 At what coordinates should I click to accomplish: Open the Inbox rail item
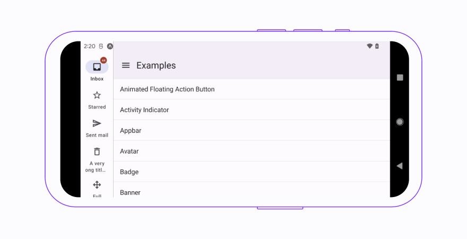[97, 67]
